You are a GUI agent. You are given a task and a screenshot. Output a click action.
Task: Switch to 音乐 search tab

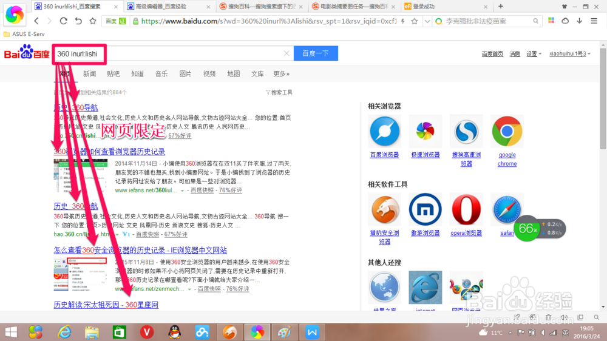(x=161, y=74)
